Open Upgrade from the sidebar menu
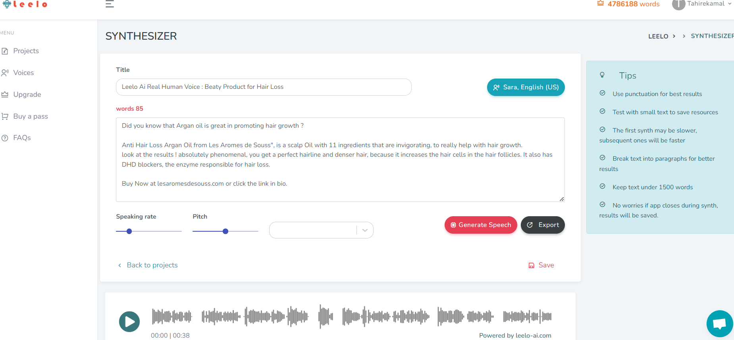The height and width of the screenshot is (340, 734). (27, 94)
